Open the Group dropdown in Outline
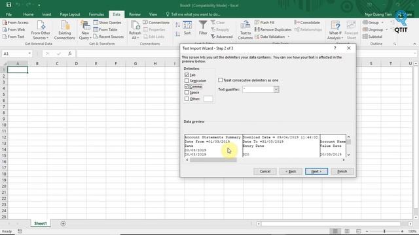This screenshot has width=419, height=235. (x=382, y=23)
